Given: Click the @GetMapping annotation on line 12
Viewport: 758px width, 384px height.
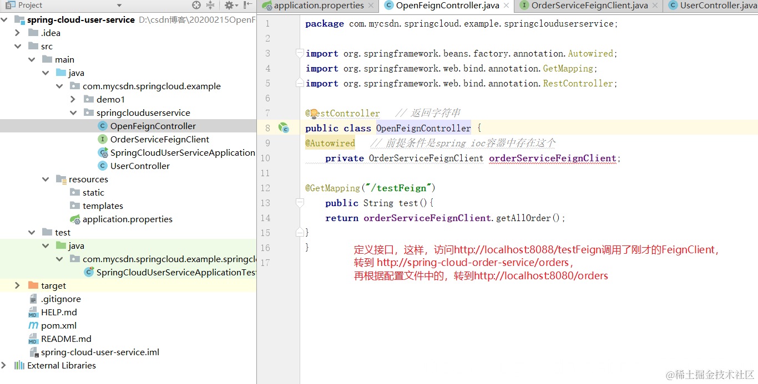Looking at the screenshot, I should [x=332, y=188].
